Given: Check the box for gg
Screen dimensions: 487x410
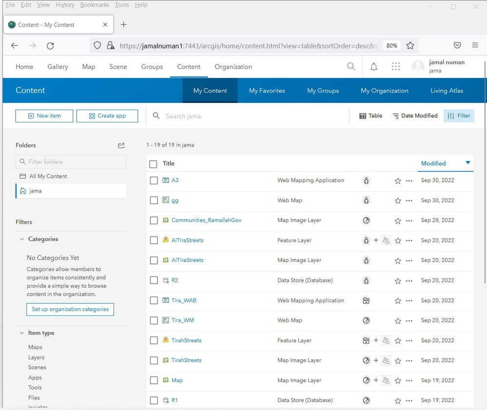Looking at the screenshot, I should (x=154, y=200).
